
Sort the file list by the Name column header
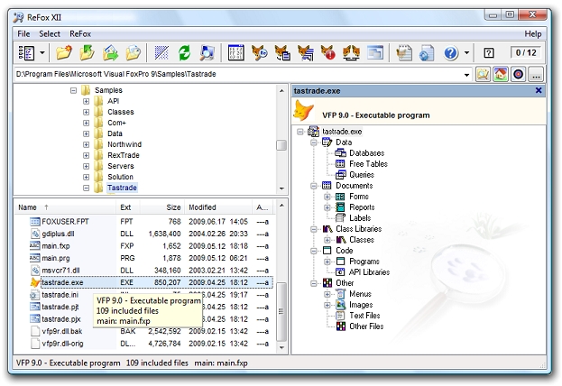coord(65,207)
